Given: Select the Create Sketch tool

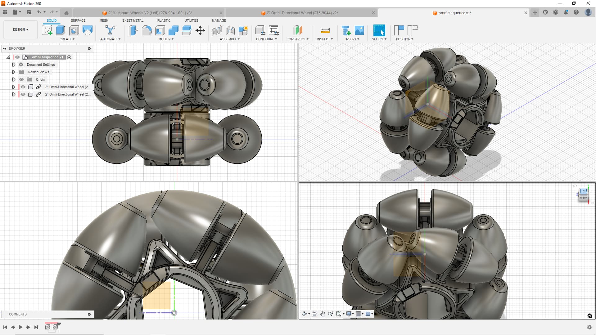Looking at the screenshot, I should tap(47, 30).
